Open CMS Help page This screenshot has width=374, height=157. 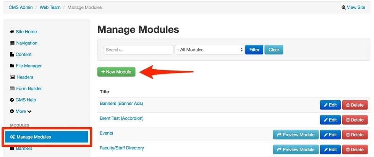pos(25,100)
